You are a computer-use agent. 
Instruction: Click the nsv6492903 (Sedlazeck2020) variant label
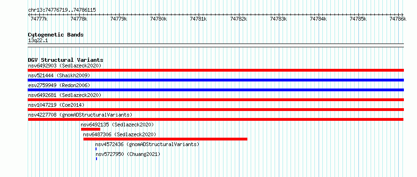(65, 66)
